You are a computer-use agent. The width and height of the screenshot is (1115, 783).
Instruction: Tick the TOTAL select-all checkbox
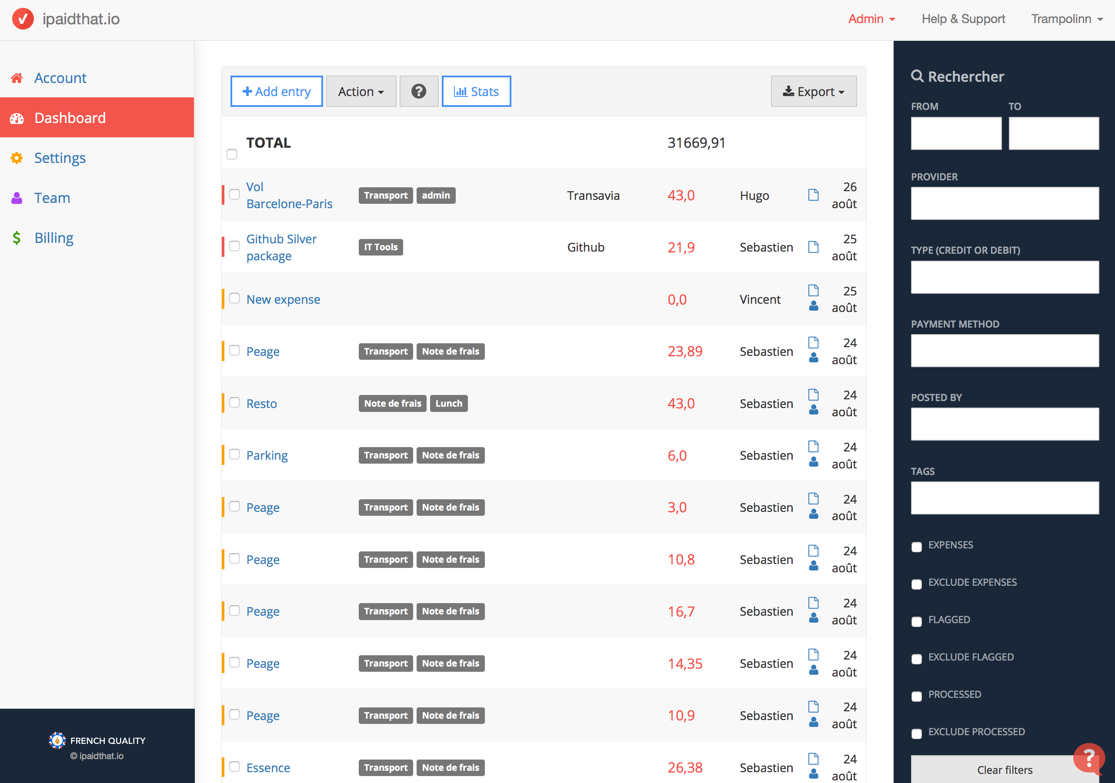tap(232, 154)
